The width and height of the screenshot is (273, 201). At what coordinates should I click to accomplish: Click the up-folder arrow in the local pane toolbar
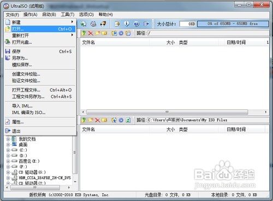click(x=84, y=120)
